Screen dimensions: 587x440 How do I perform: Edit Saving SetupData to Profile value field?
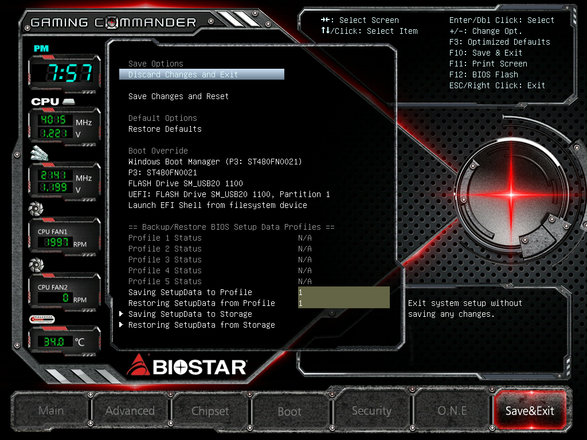coord(344,292)
